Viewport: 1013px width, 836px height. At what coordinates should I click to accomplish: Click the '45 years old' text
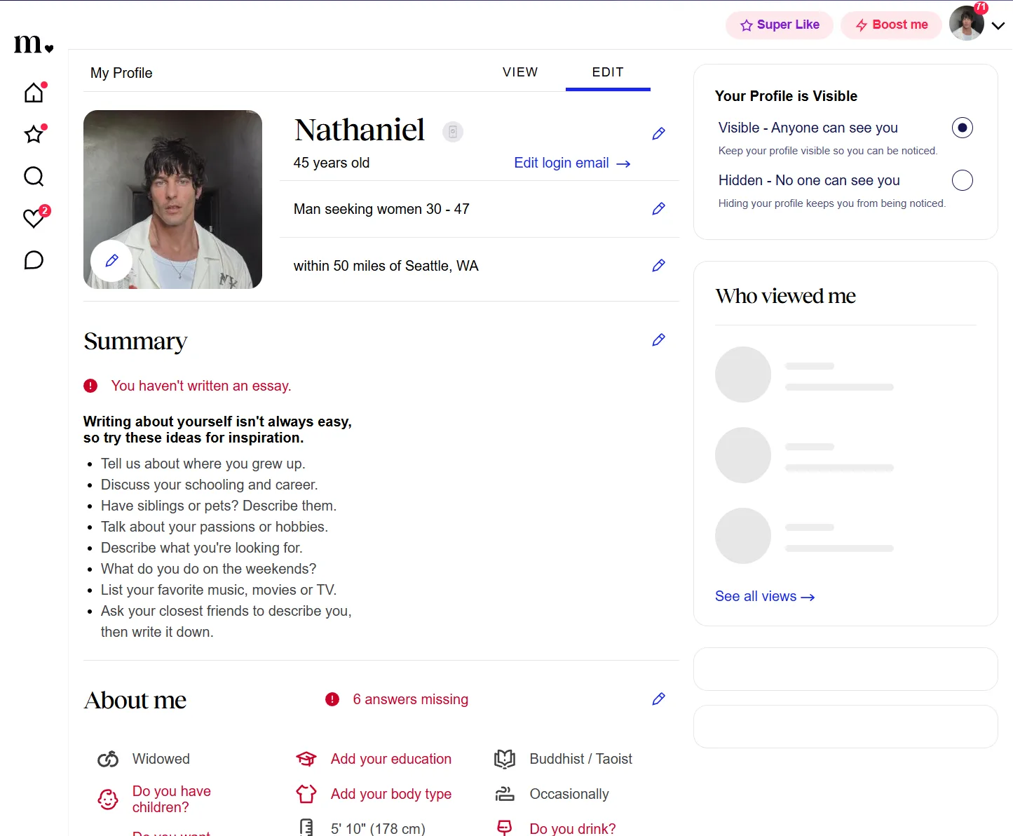click(332, 163)
